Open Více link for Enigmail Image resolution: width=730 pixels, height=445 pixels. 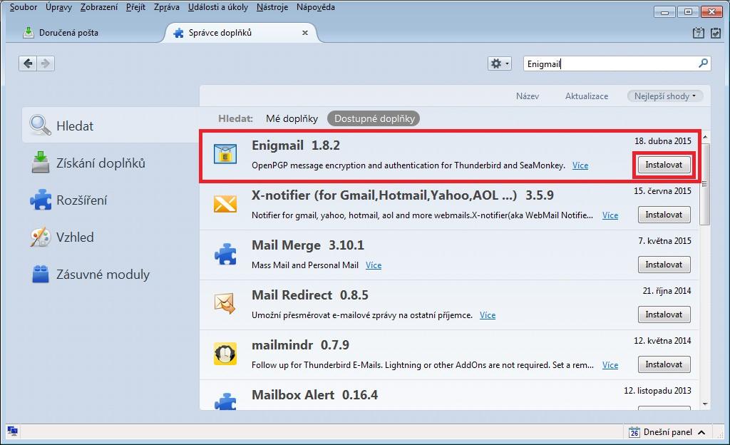point(580,165)
